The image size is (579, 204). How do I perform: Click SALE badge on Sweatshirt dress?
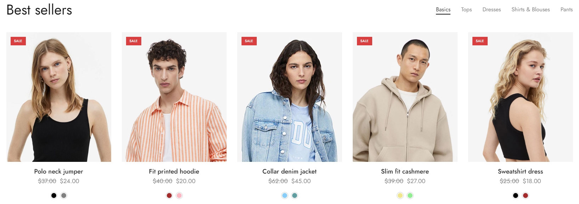[480, 41]
